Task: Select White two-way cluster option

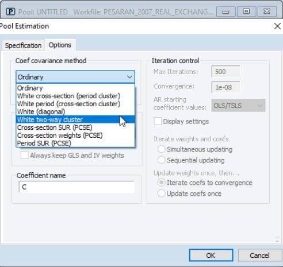Action: pyautogui.click(x=75, y=119)
